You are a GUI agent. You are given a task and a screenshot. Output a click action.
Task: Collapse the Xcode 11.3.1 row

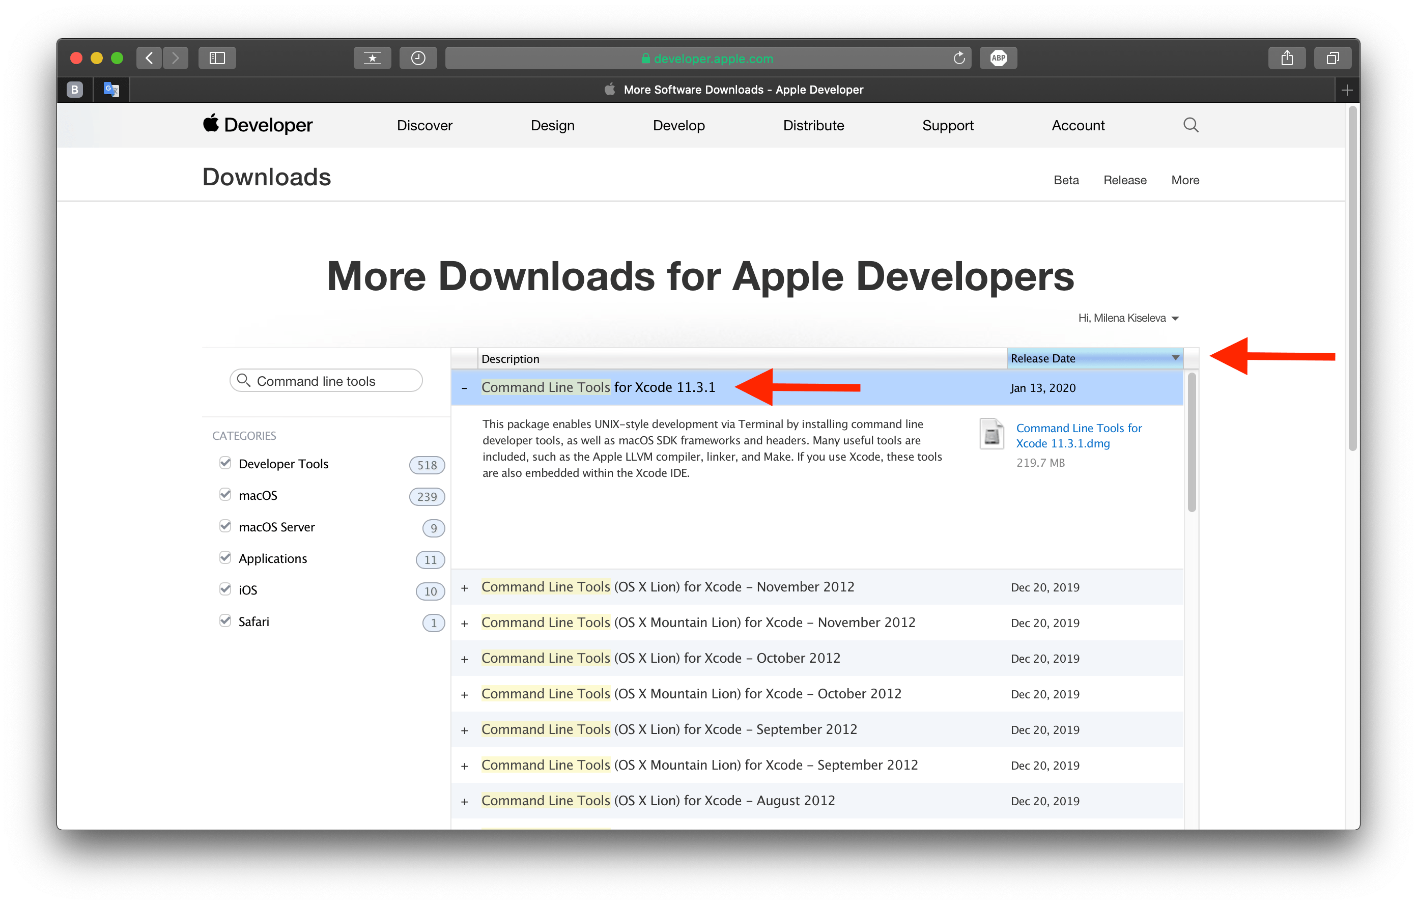coord(464,388)
